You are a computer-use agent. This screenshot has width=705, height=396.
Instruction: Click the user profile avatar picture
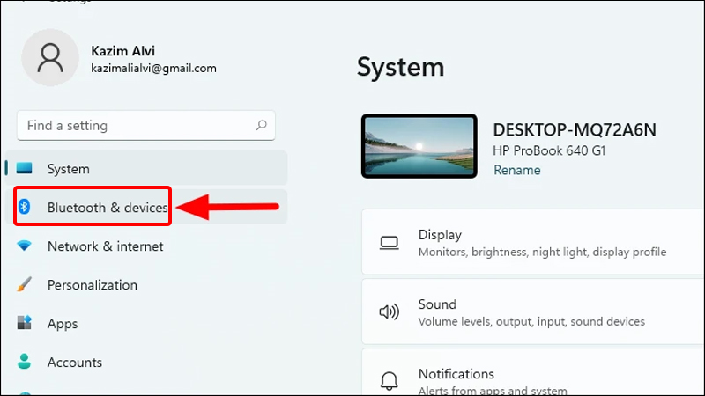pos(51,56)
